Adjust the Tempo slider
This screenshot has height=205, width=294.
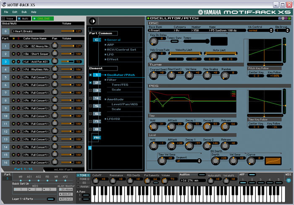[x=197, y=41]
